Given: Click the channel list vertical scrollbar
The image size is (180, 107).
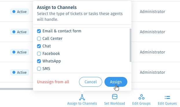Looking at the screenshot, I should click(131, 45).
